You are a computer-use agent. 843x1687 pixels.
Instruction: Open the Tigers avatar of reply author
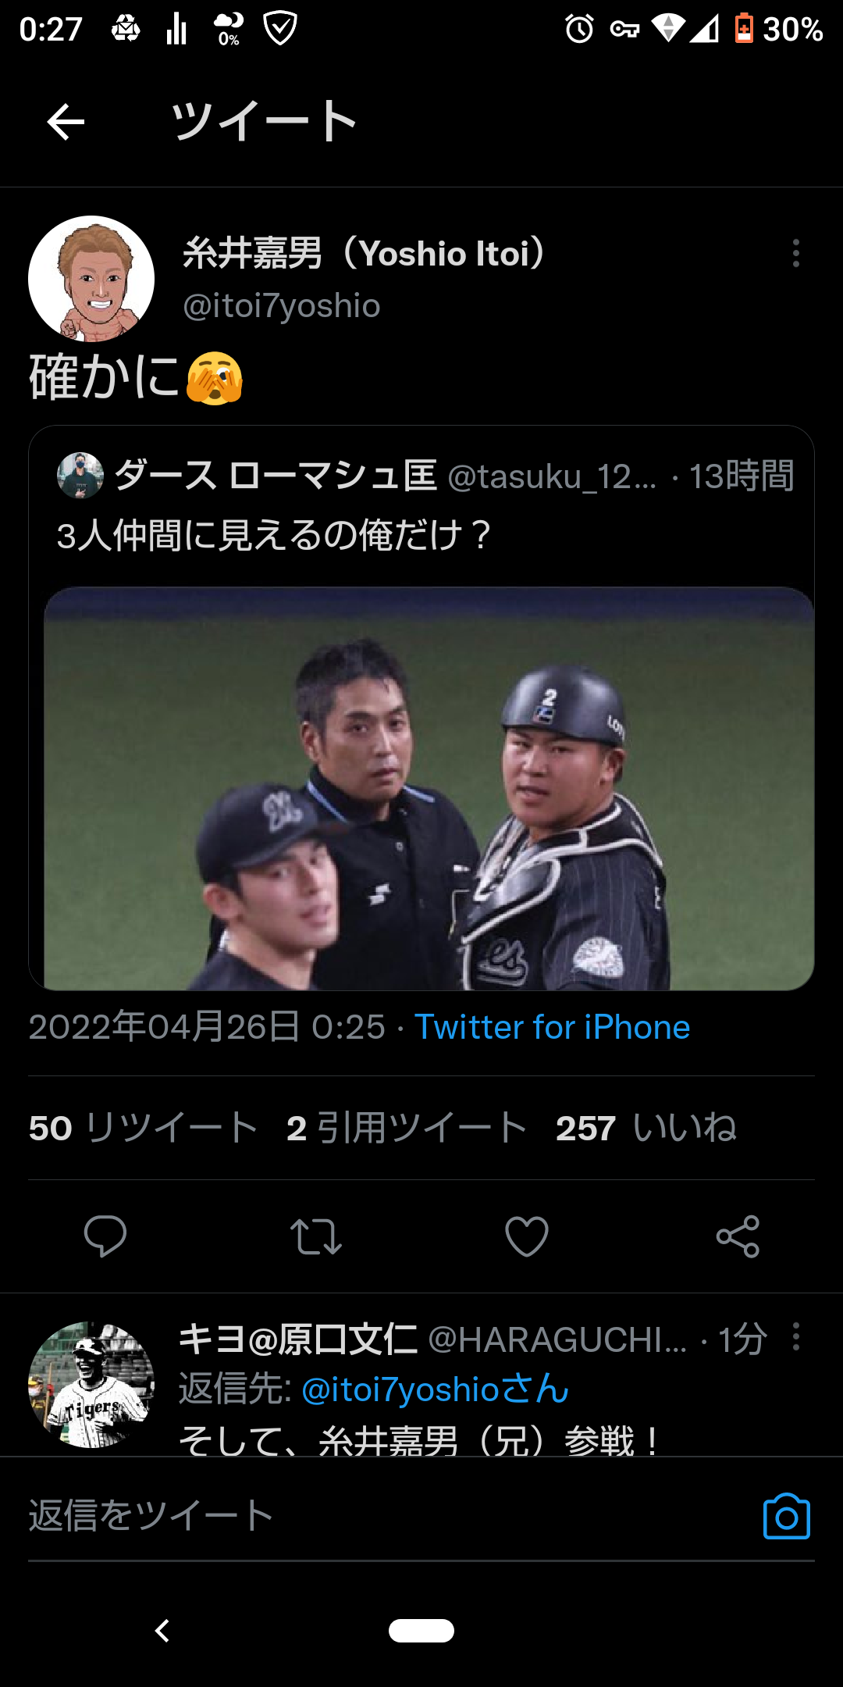(x=91, y=1385)
